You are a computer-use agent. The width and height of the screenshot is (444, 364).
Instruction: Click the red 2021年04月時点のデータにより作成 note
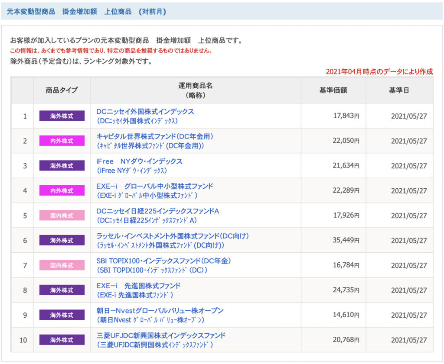[379, 71]
